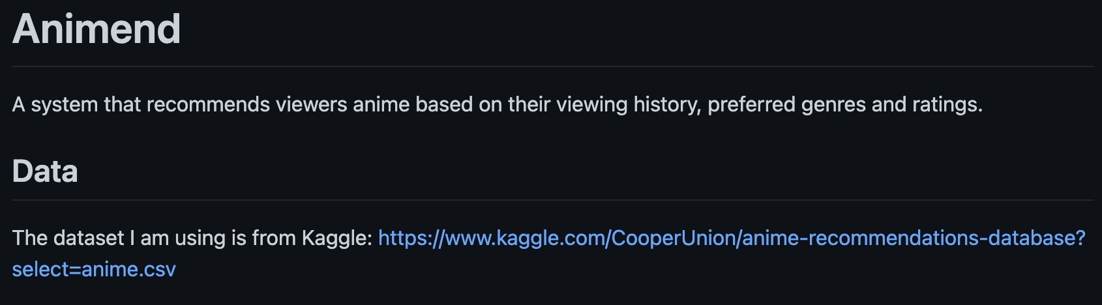
Task: Click the divider line under the Data heading
Action: (x=553, y=200)
